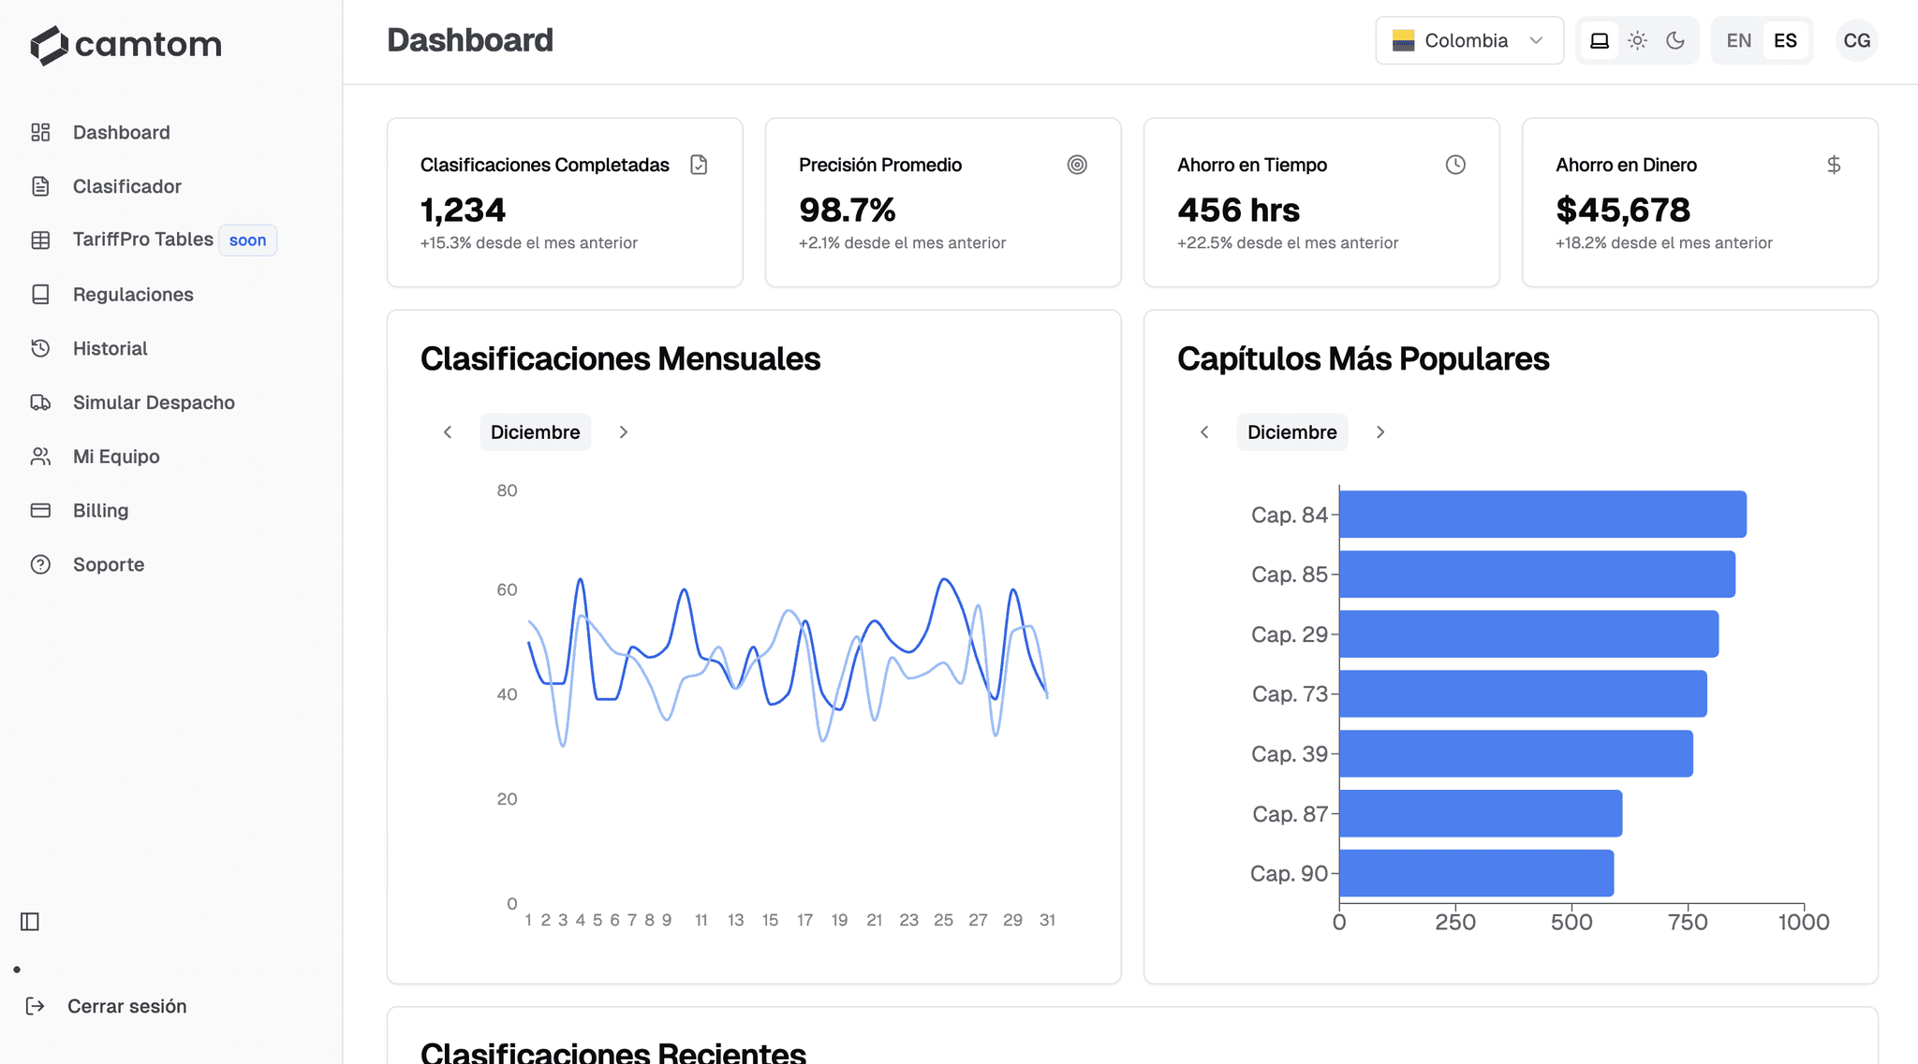Click Cerrar sesión to log out
Image resolution: width=1918 pixels, height=1064 pixels.
pos(127,1006)
